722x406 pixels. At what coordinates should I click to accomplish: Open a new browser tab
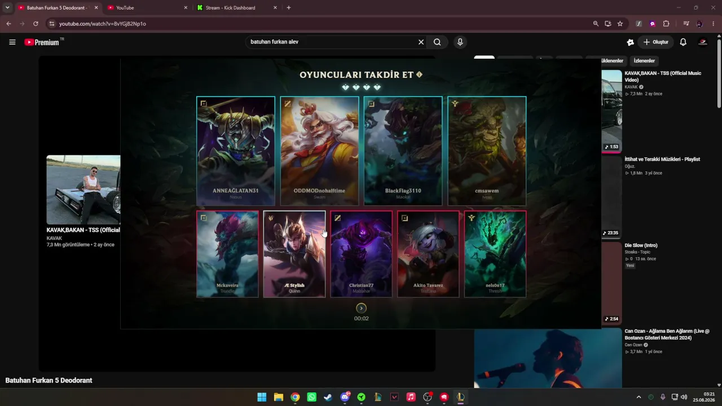point(289,8)
